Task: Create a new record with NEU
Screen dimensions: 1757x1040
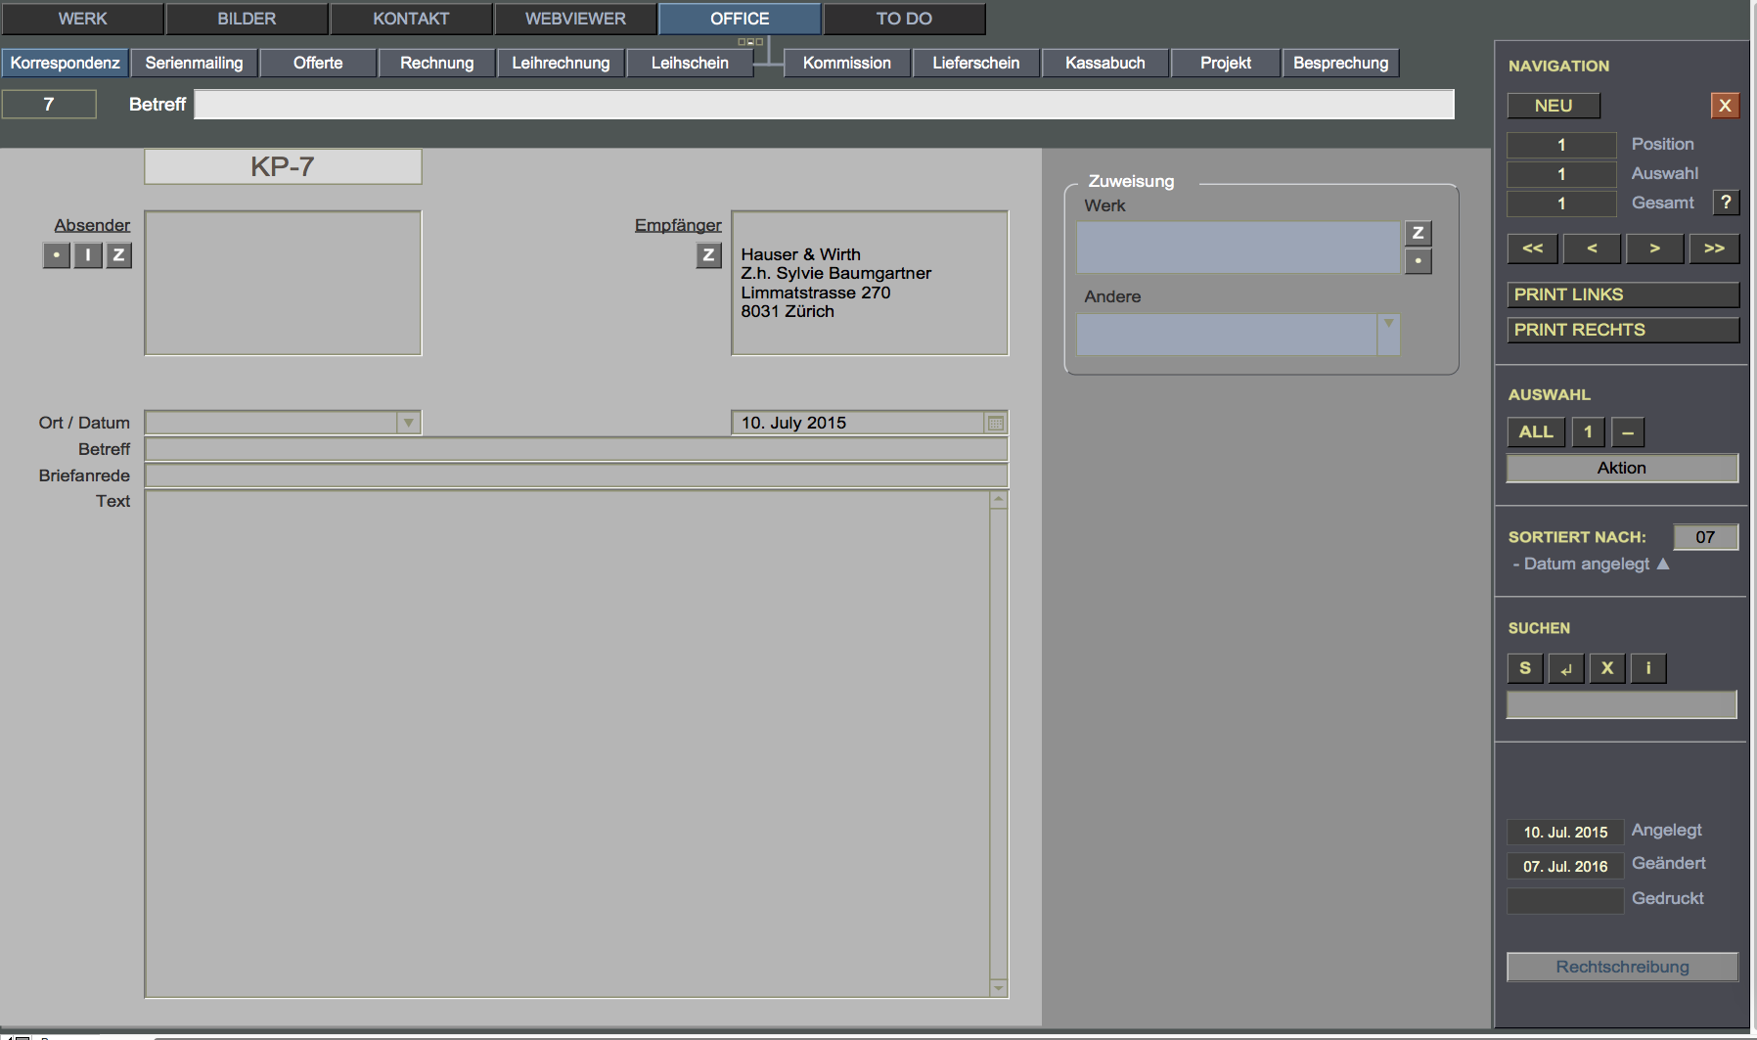Action: pyautogui.click(x=1554, y=106)
